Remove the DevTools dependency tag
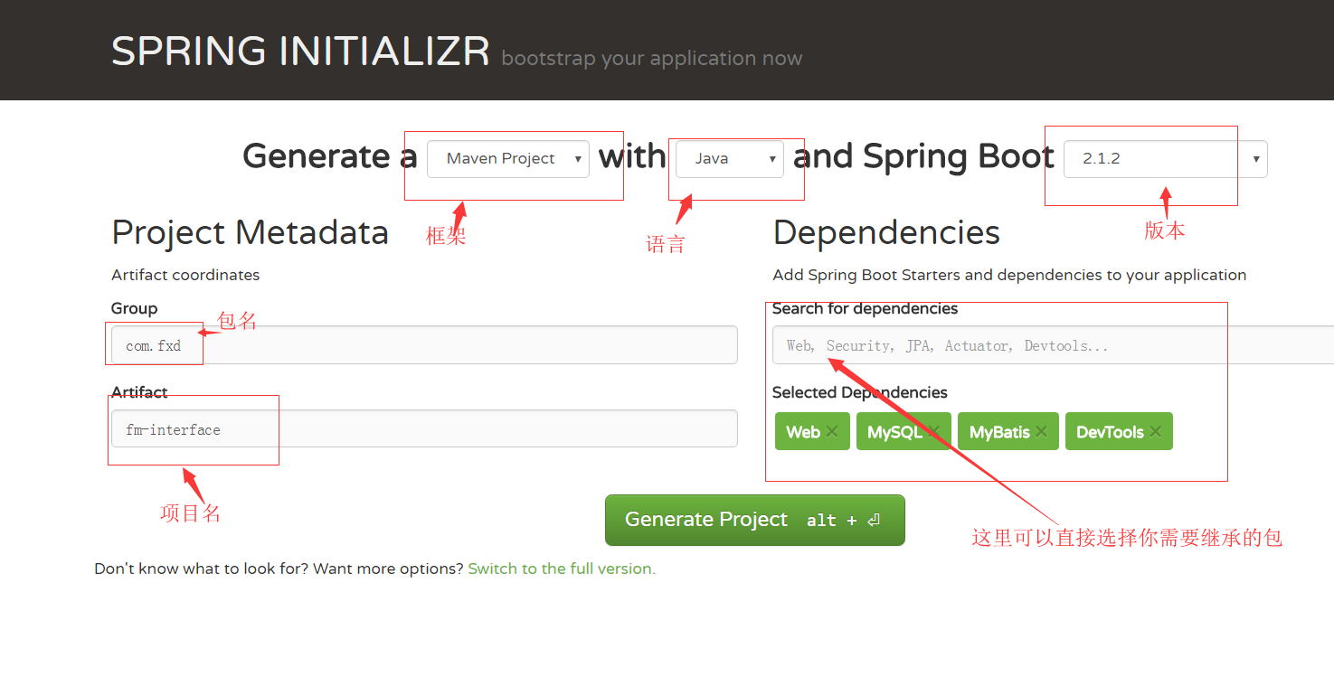This screenshot has height=677, width=1334. point(1155,432)
